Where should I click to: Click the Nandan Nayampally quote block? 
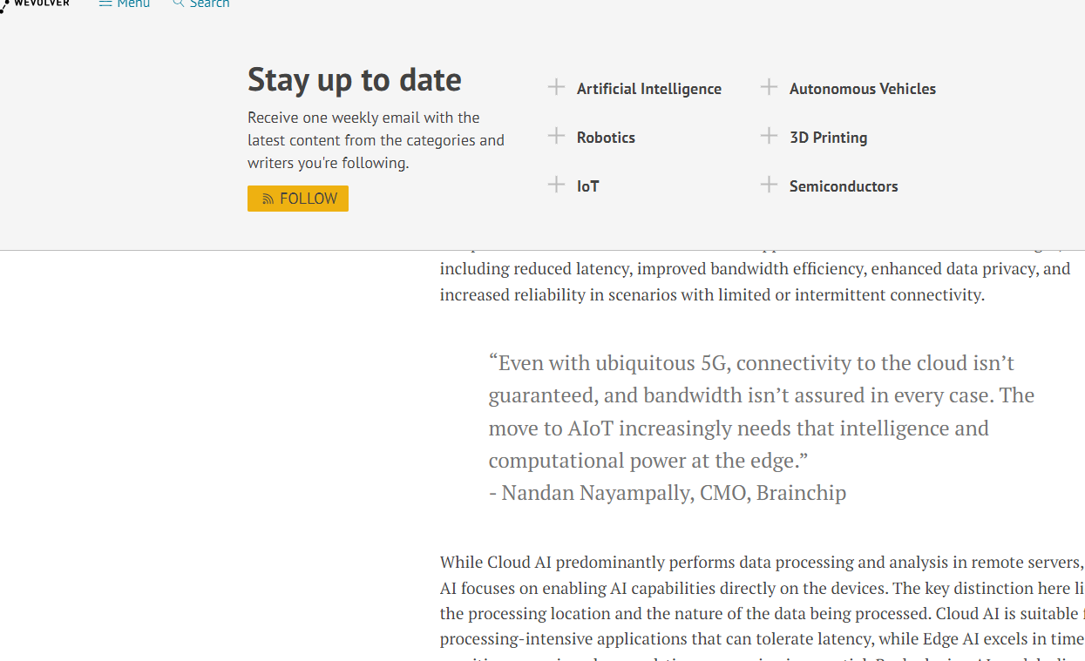[763, 428]
